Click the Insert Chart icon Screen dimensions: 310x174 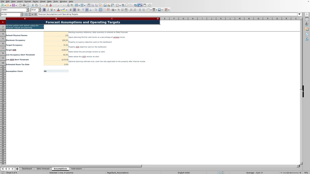[x=109, y=5]
